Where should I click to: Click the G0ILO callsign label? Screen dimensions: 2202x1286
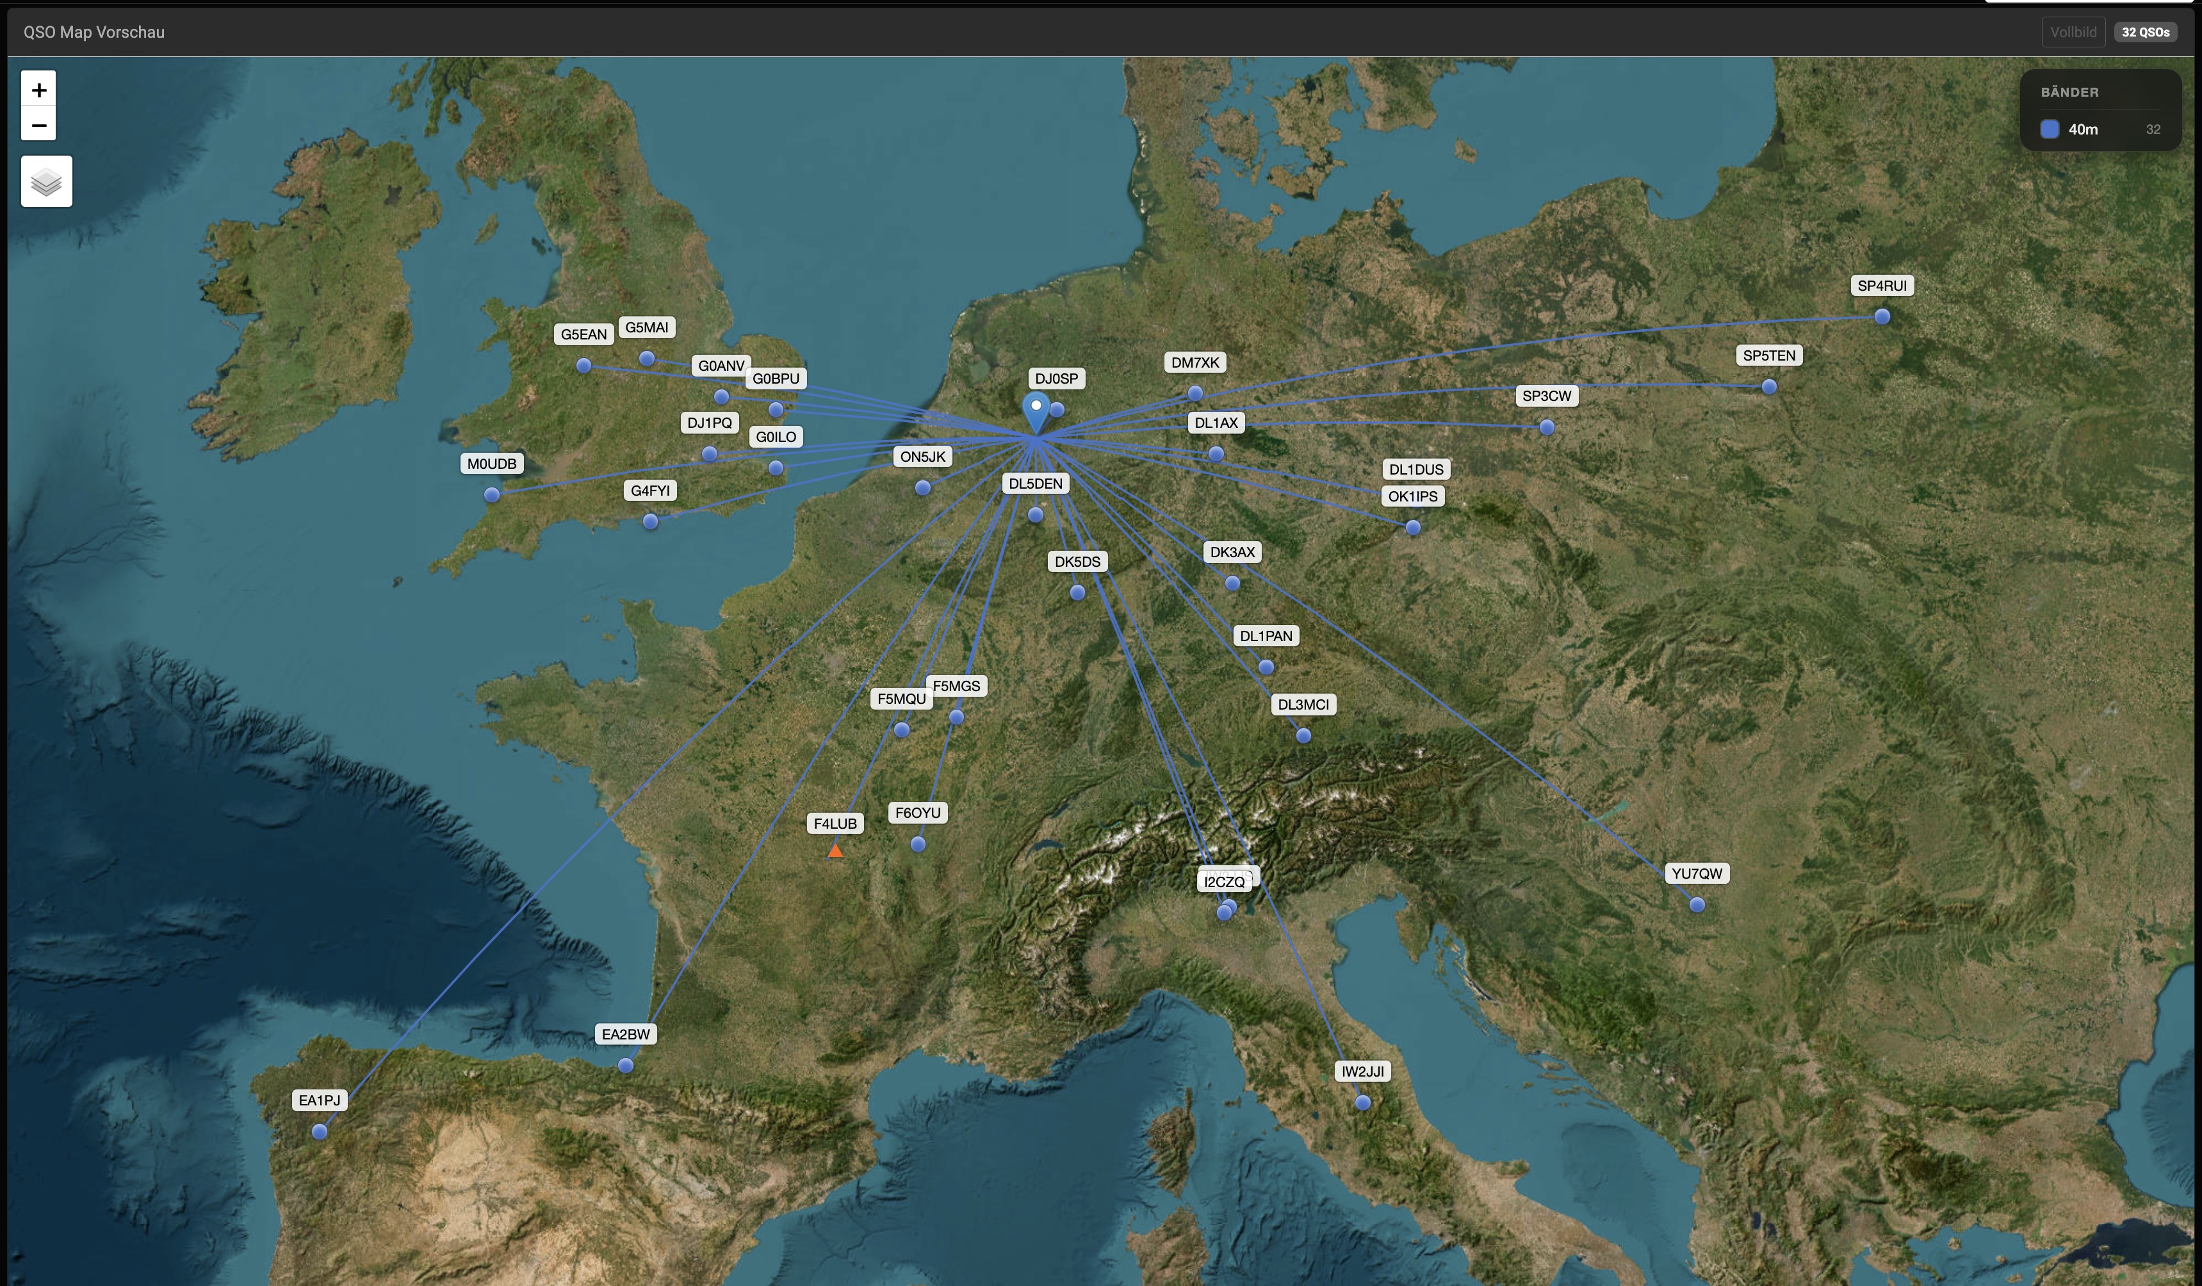776,437
